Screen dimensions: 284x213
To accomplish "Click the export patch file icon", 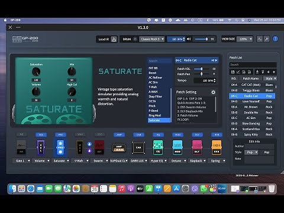I will [249, 72].
